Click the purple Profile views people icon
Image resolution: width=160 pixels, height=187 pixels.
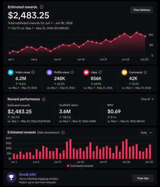pos(49,72)
